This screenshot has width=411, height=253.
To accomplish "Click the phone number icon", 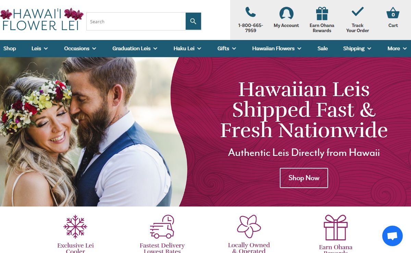I will [251, 12].
